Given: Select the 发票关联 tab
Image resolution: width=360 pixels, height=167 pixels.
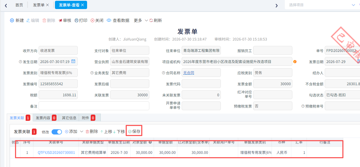Looking at the screenshot, I should (20, 118).
